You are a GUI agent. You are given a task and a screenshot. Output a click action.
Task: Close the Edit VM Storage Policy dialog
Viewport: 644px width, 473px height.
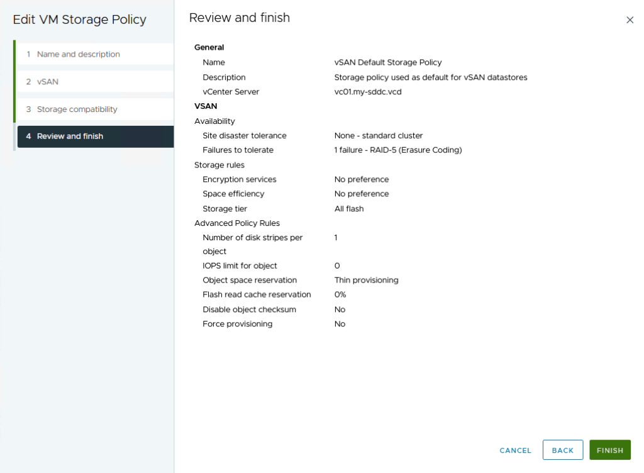point(630,20)
